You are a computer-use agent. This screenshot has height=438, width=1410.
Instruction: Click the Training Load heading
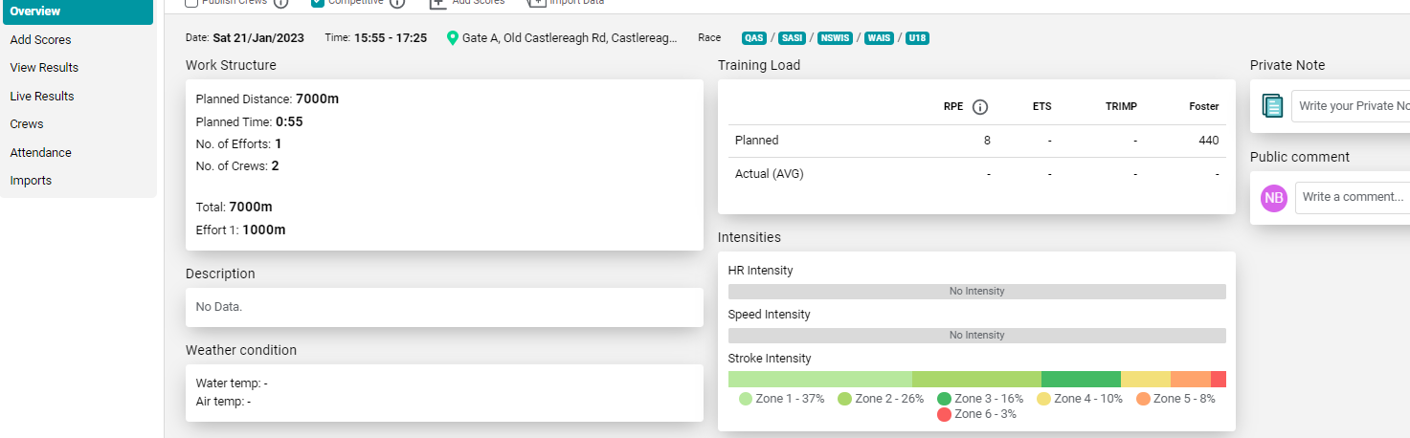click(x=759, y=65)
